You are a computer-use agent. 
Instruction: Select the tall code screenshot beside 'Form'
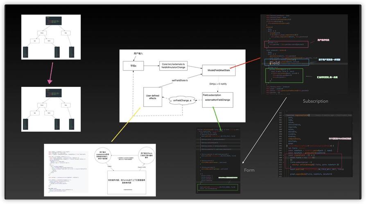pyautogui.click(x=218, y=160)
